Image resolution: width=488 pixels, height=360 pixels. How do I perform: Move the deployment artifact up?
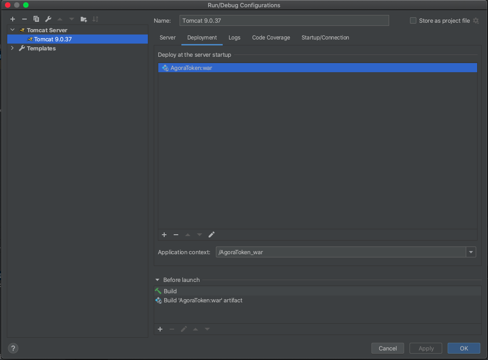(x=188, y=235)
